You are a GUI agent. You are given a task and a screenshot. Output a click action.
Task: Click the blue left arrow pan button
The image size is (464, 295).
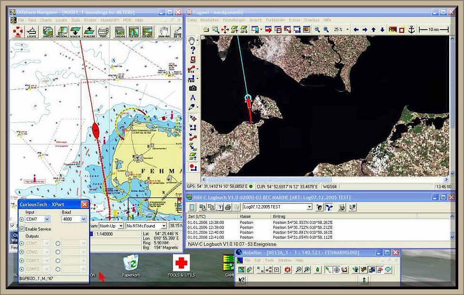coord(356,30)
